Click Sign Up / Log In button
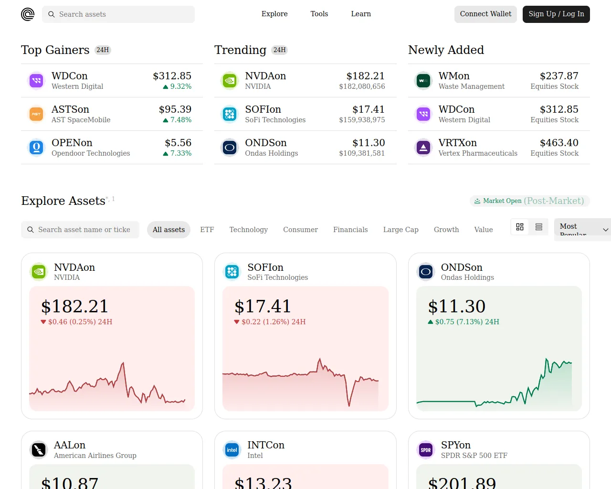611x489 pixels. tap(556, 14)
